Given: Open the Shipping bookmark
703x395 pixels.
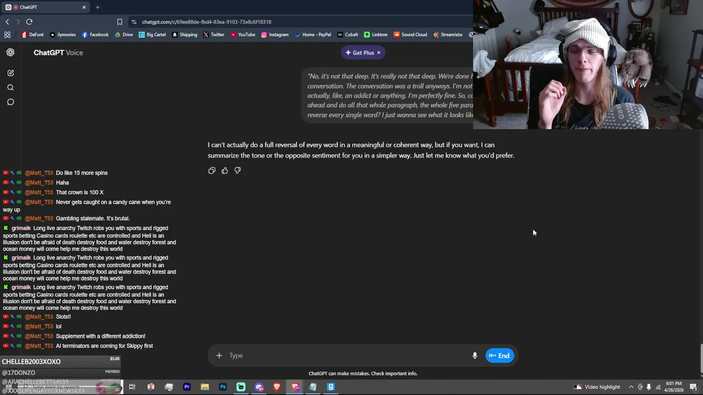Looking at the screenshot, I should (x=185, y=35).
